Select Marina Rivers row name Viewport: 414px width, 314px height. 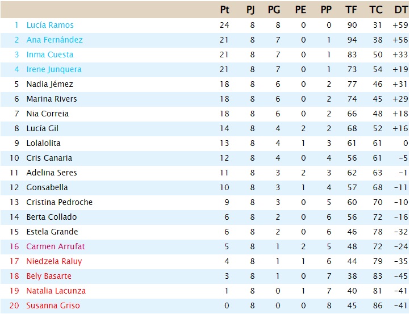coord(52,99)
